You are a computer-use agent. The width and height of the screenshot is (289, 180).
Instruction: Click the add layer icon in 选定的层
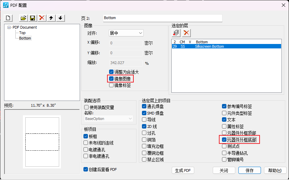[x=176, y=33]
